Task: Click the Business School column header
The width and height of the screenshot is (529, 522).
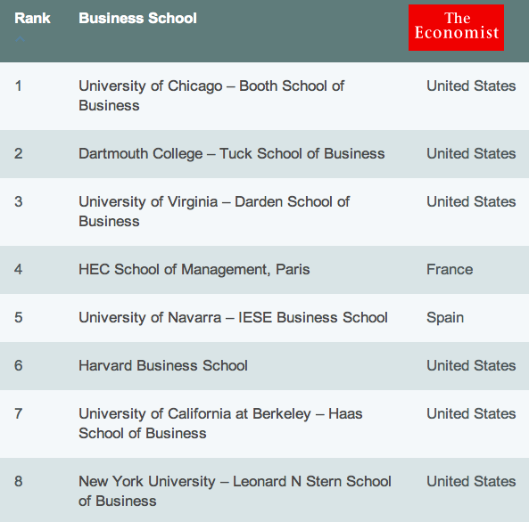Action: 137,18
